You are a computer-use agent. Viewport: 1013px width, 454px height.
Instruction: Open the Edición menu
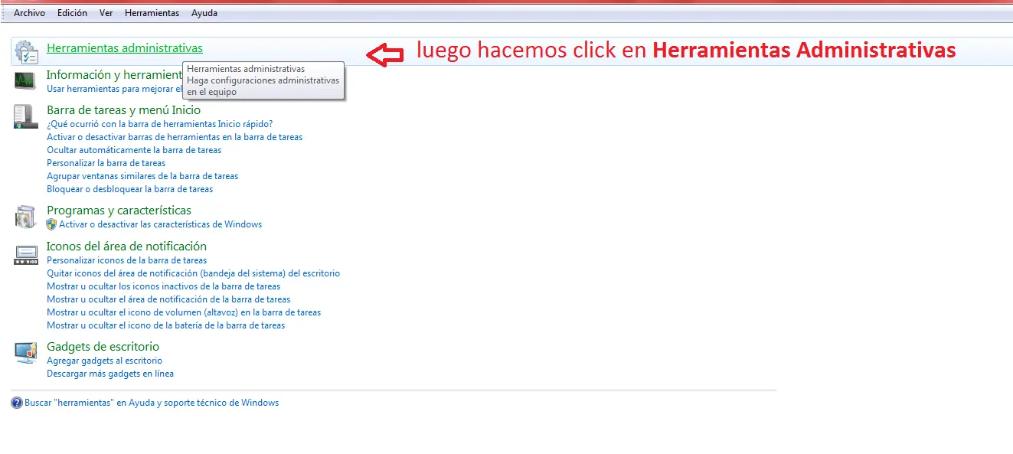pos(72,13)
